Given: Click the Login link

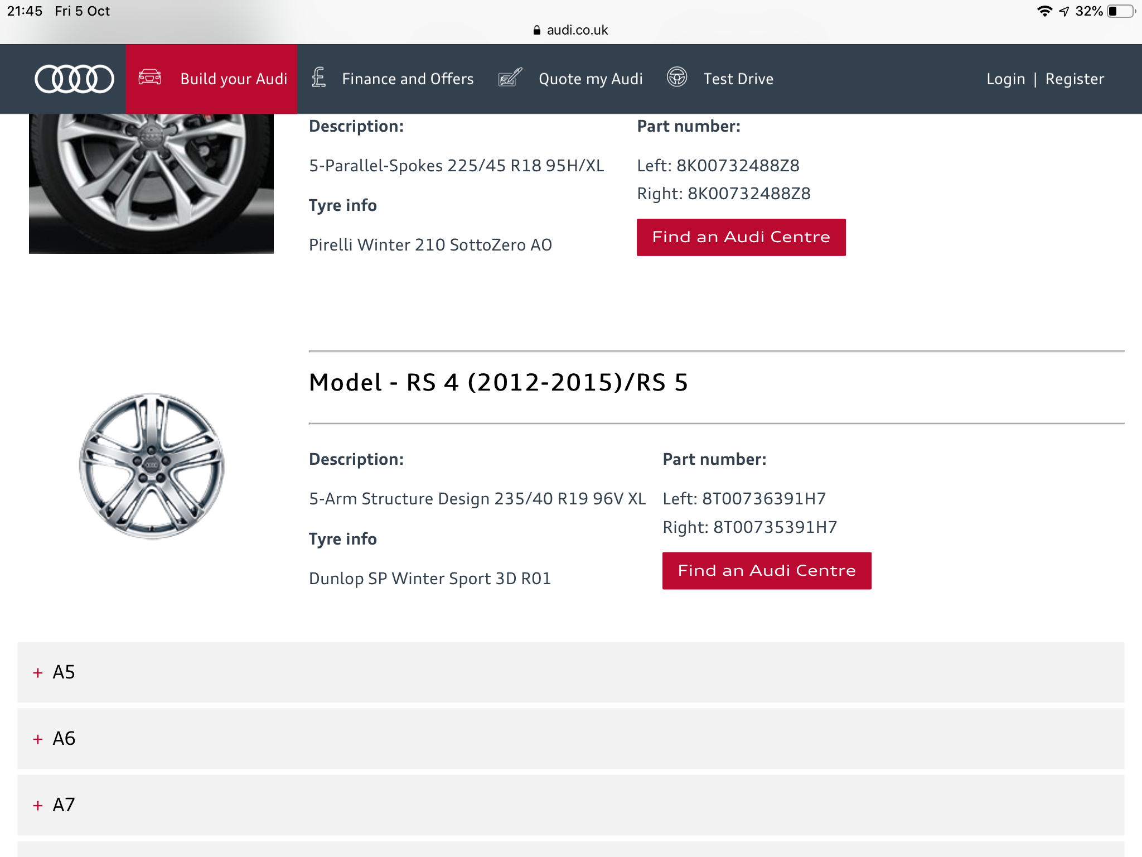Looking at the screenshot, I should (1006, 79).
